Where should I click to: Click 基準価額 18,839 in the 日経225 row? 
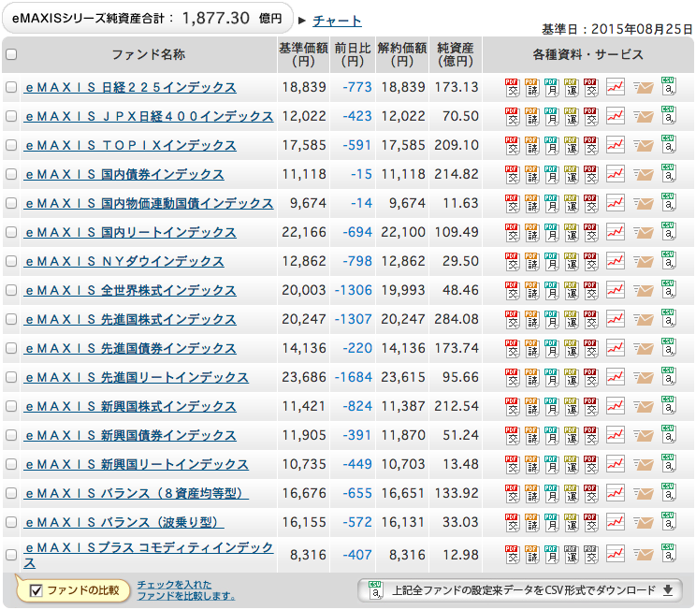pyautogui.click(x=304, y=87)
